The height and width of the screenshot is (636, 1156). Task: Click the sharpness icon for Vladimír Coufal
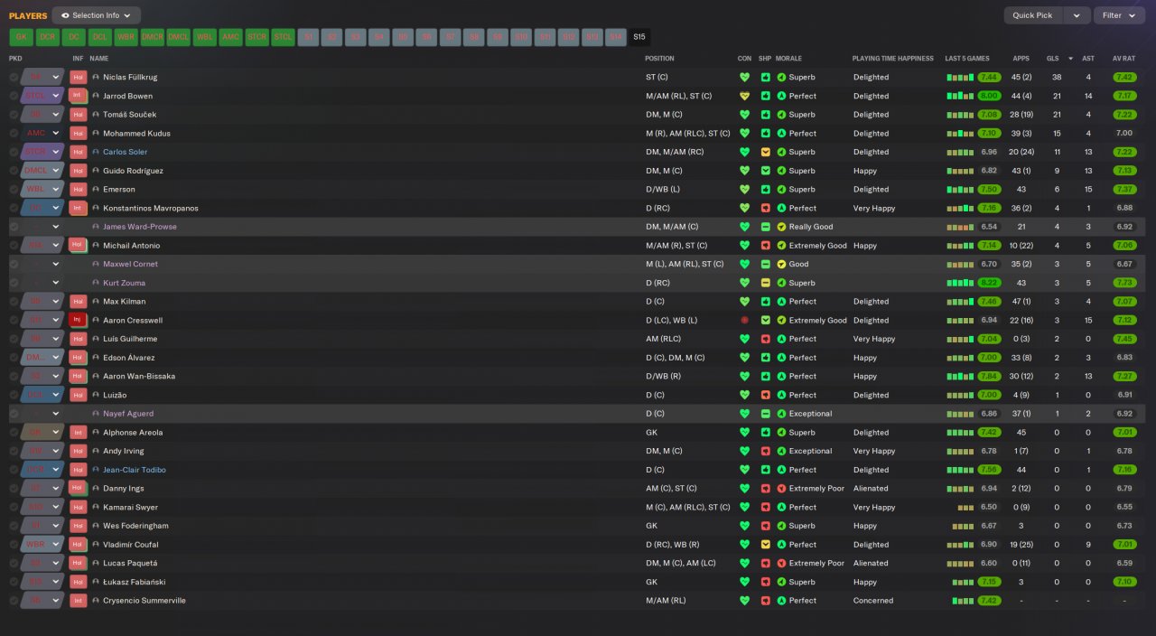pyautogui.click(x=766, y=544)
